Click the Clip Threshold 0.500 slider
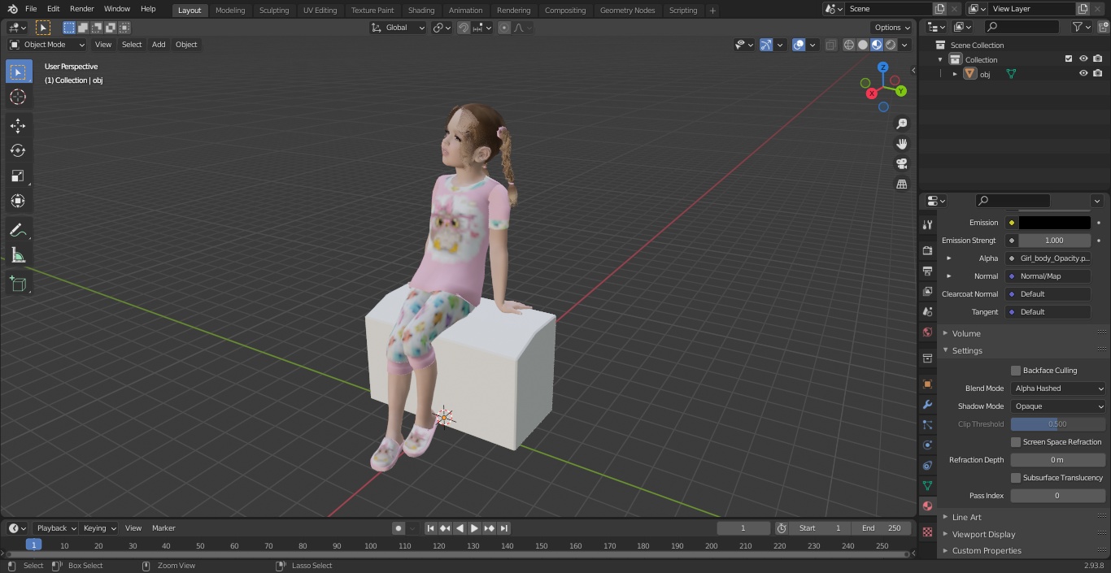 point(1058,424)
